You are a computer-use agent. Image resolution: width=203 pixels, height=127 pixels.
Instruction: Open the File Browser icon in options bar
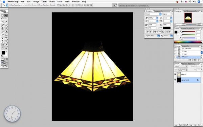[115, 5]
